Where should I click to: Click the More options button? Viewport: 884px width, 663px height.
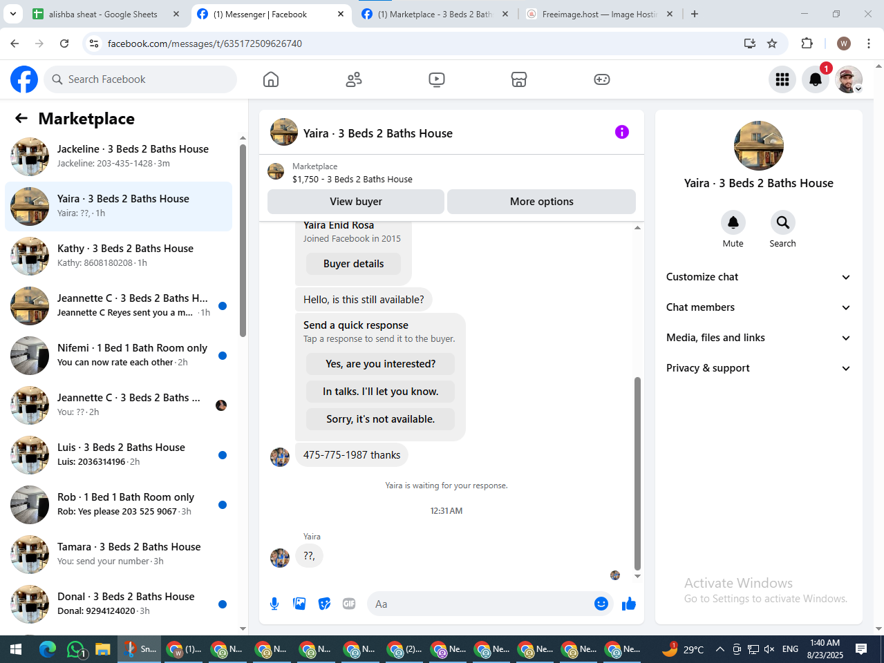(x=542, y=202)
